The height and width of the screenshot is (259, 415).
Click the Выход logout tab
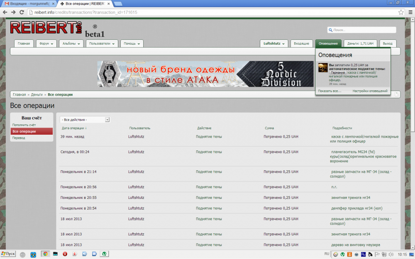(x=388, y=44)
